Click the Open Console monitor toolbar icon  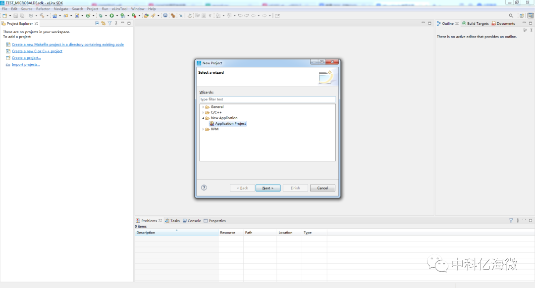click(165, 16)
